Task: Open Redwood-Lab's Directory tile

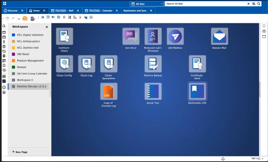Action: coord(153,36)
